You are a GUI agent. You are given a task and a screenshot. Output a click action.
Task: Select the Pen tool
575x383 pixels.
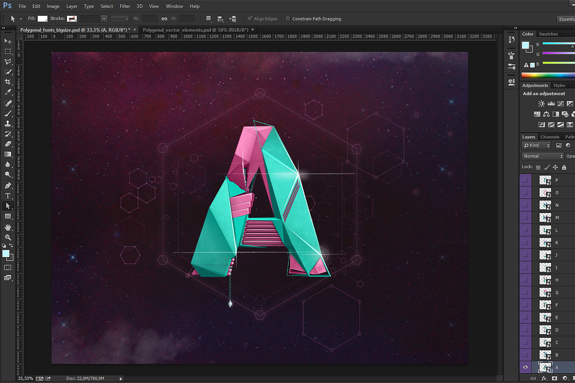point(8,185)
